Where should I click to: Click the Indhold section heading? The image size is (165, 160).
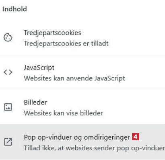[x=14, y=9]
